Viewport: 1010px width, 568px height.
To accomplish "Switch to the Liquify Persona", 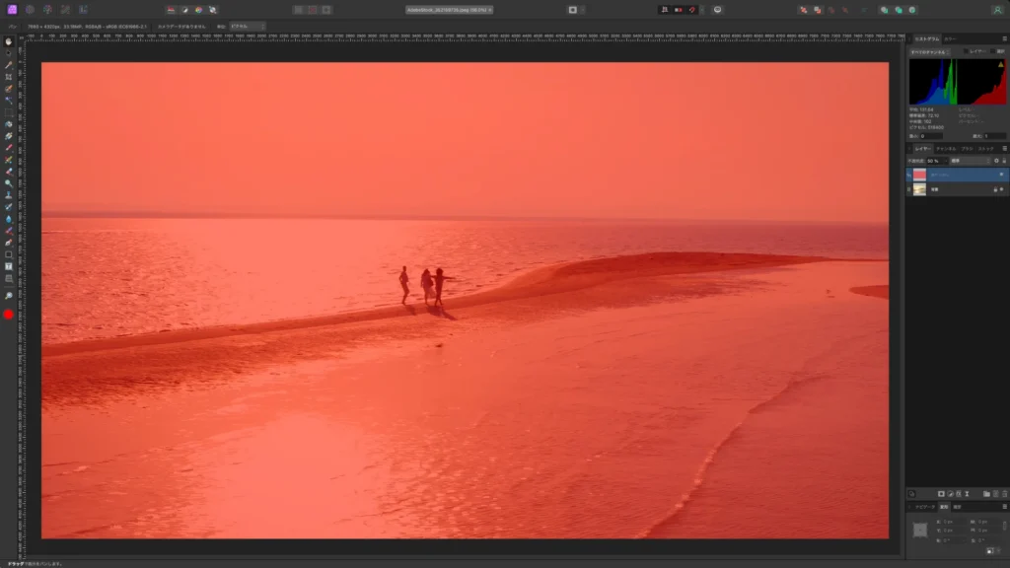I will (29, 9).
